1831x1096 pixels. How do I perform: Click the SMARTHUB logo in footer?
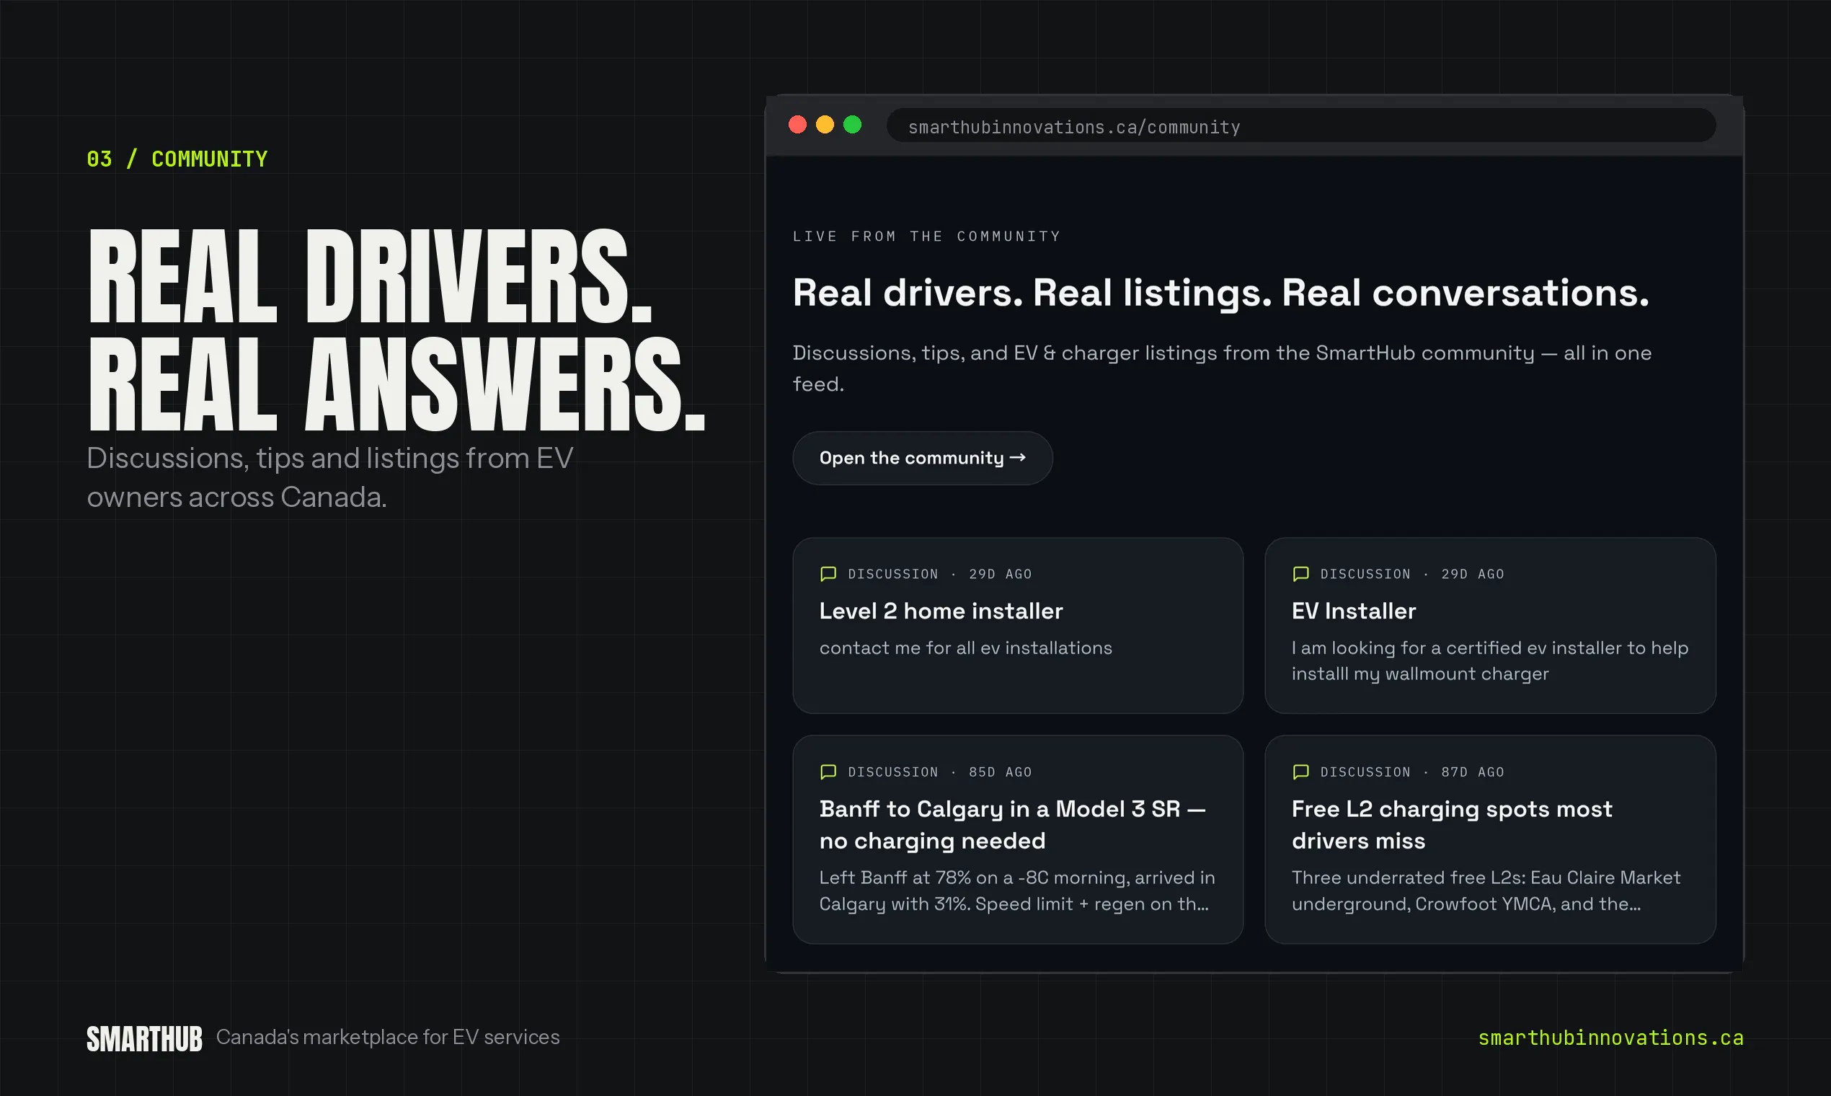[145, 1039]
